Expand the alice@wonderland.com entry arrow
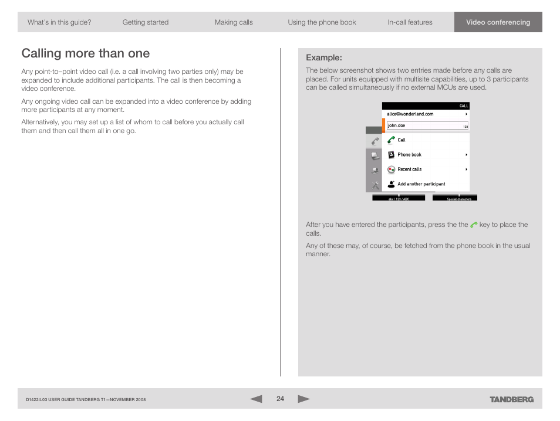The height and width of the screenshot is (421, 560). (x=466, y=114)
